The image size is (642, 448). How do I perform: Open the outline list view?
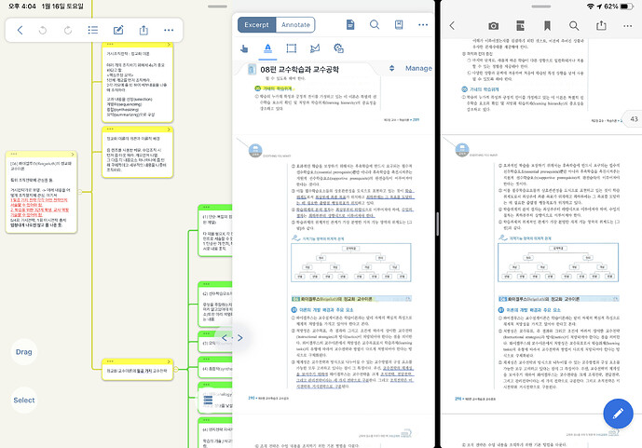pos(93,30)
